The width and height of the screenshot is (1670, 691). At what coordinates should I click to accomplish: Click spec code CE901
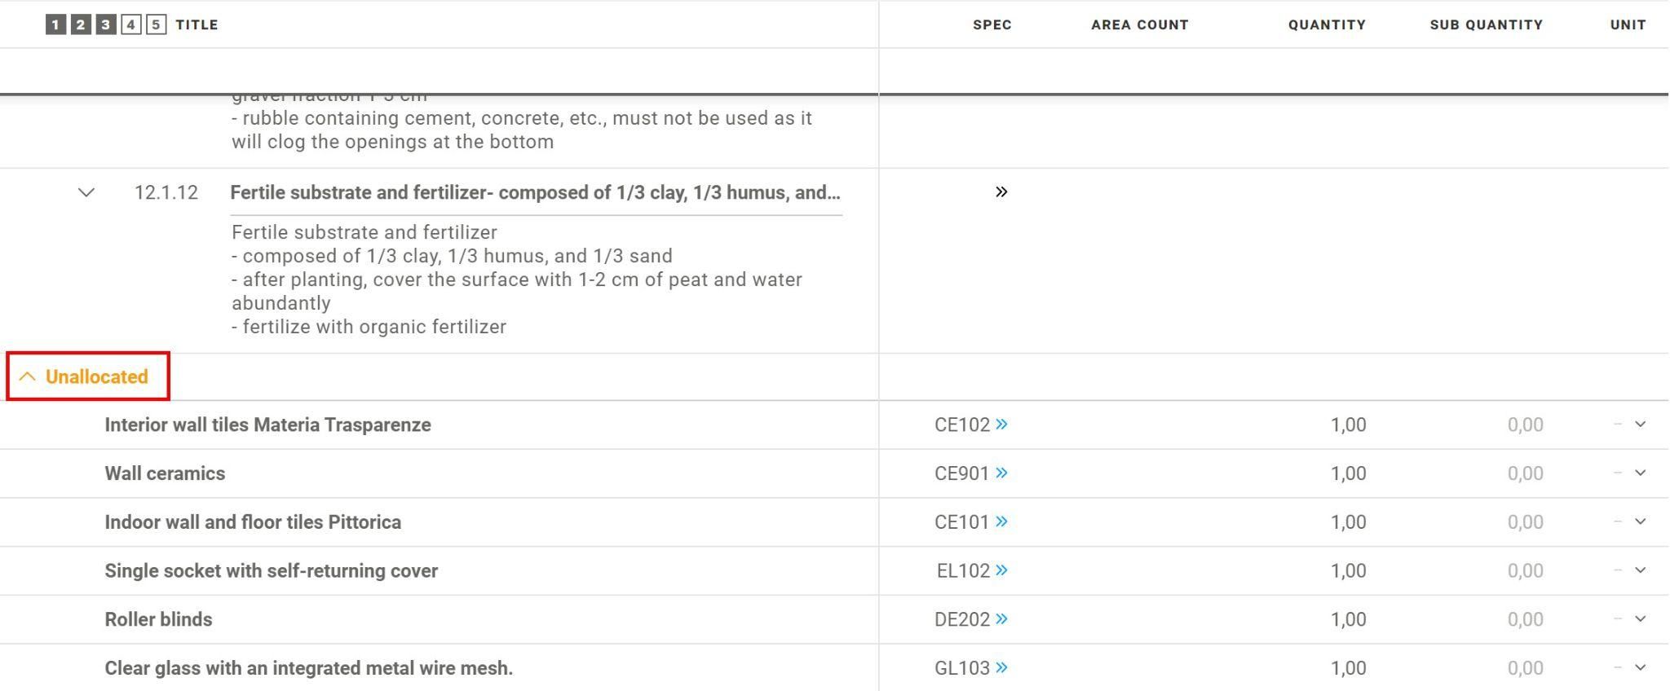point(961,473)
